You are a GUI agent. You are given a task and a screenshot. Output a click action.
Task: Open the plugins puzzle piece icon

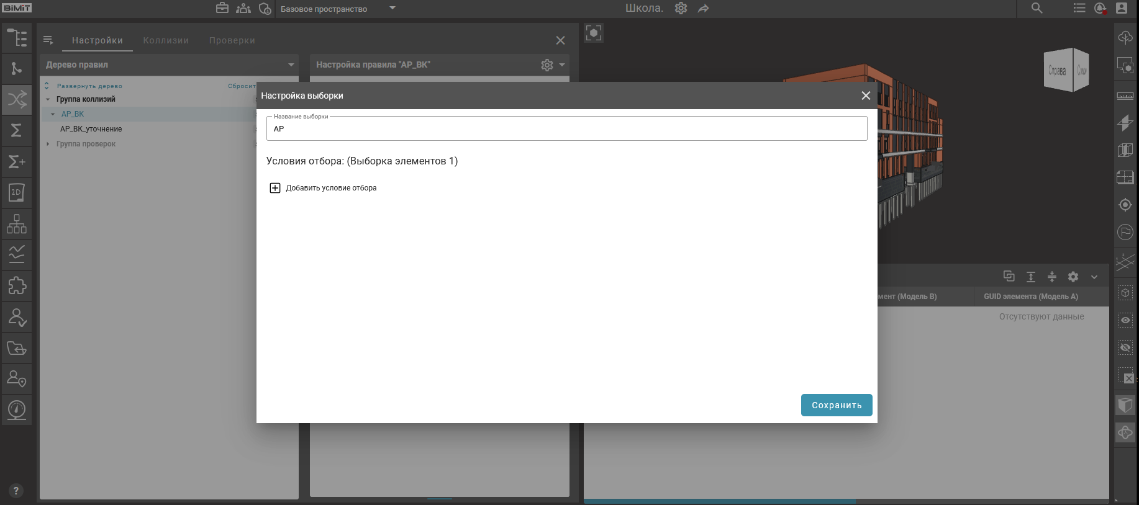[x=17, y=285]
